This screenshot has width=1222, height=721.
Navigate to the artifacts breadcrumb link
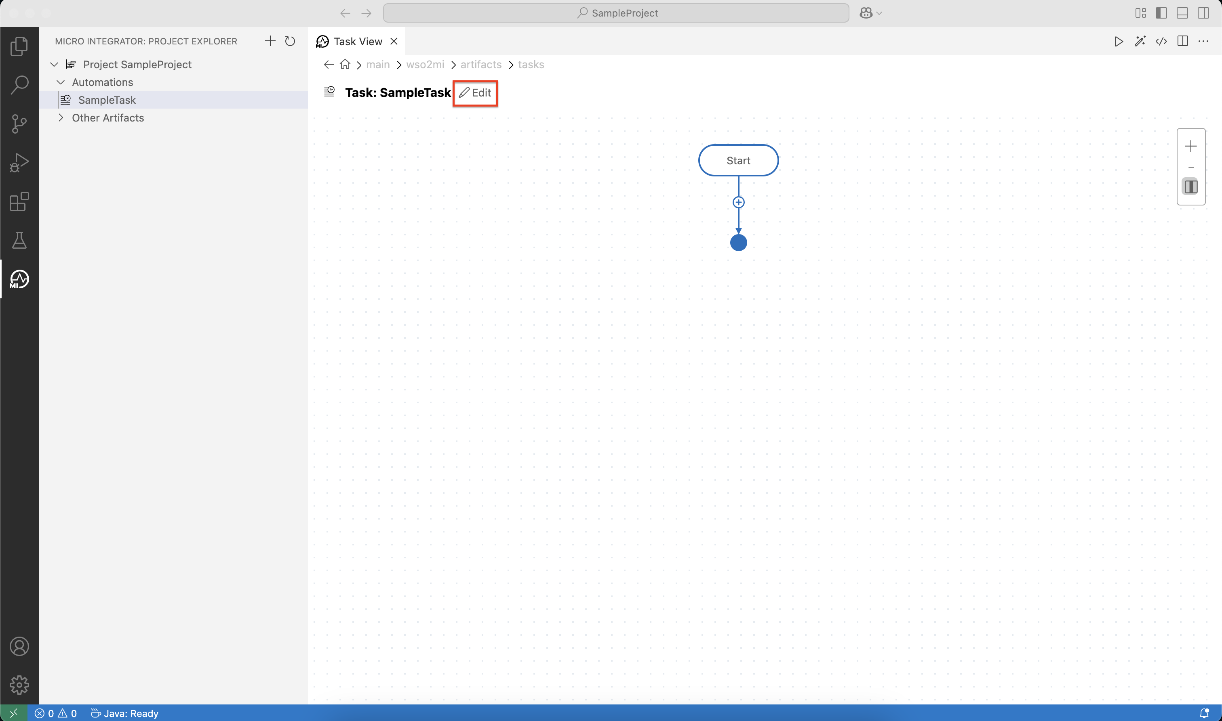(x=481, y=64)
